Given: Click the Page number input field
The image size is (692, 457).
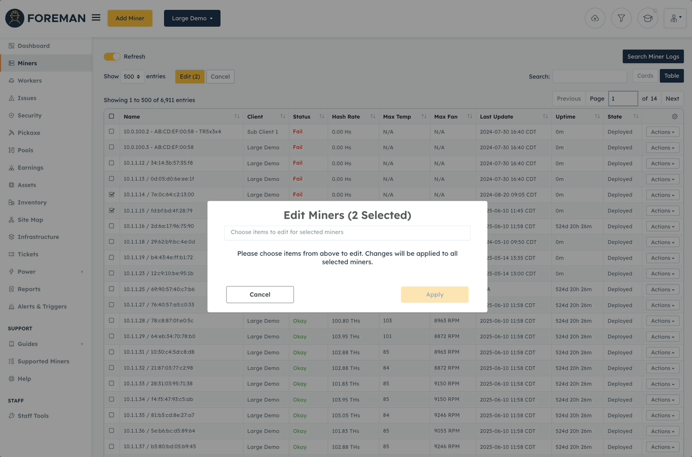Looking at the screenshot, I should [622, 99].
